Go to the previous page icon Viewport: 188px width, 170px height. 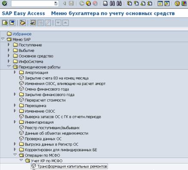(136, 3)
